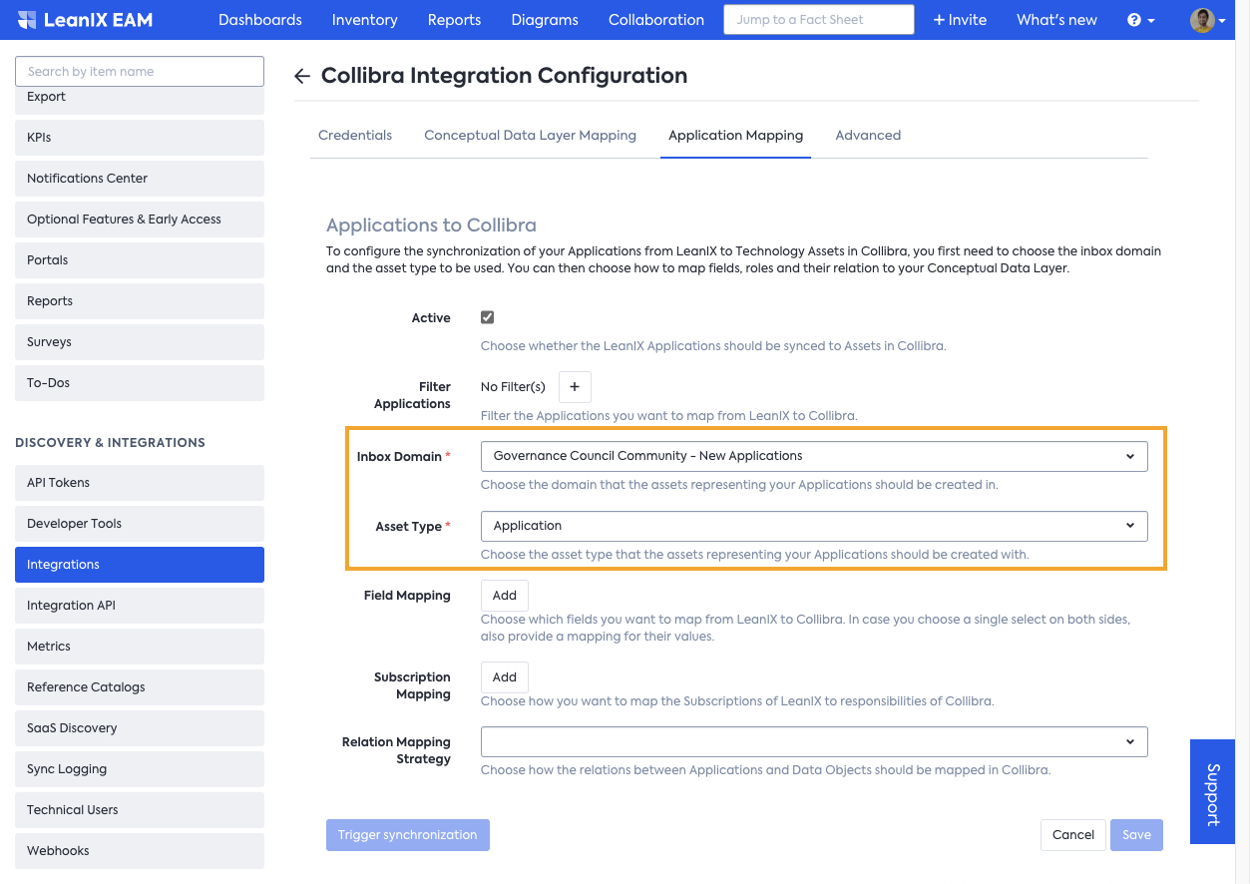
Task: Uncheck the Active checkbox
Action: [488, 317]
